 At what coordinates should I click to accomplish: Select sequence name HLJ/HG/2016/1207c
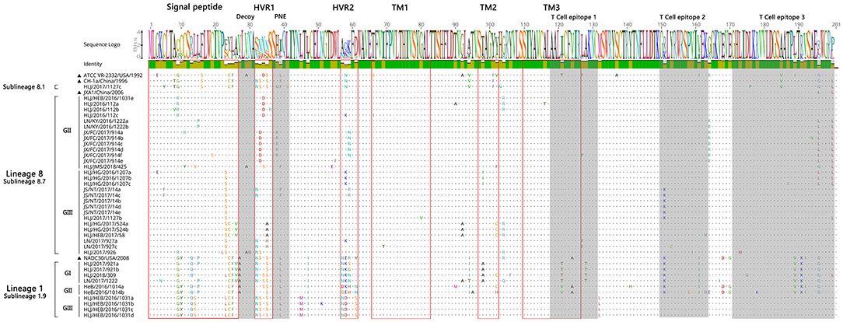[x=107, y=184]
